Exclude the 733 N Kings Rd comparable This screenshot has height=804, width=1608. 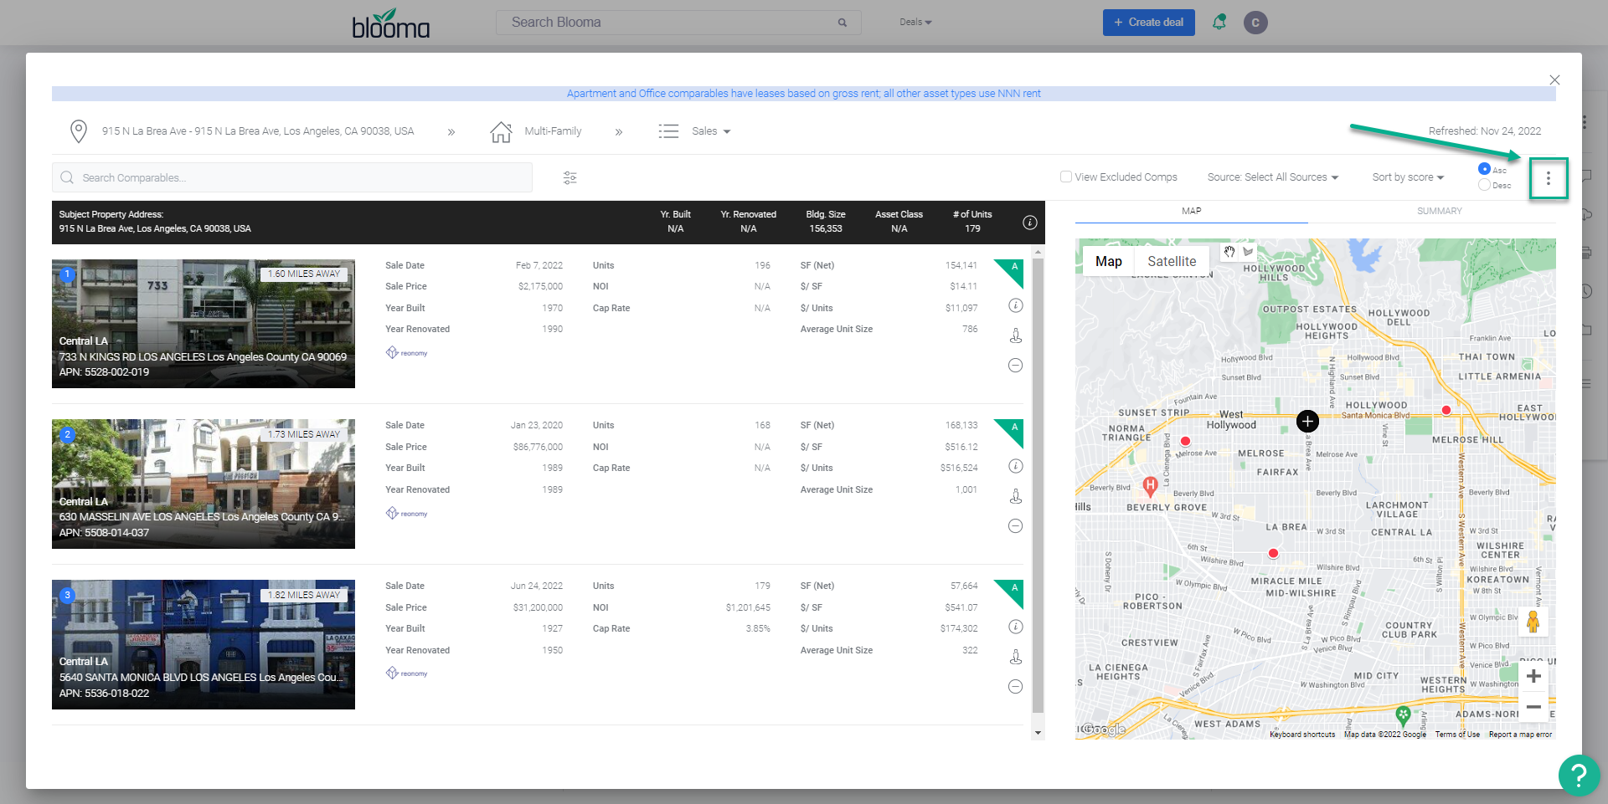tap(1015, 366)
